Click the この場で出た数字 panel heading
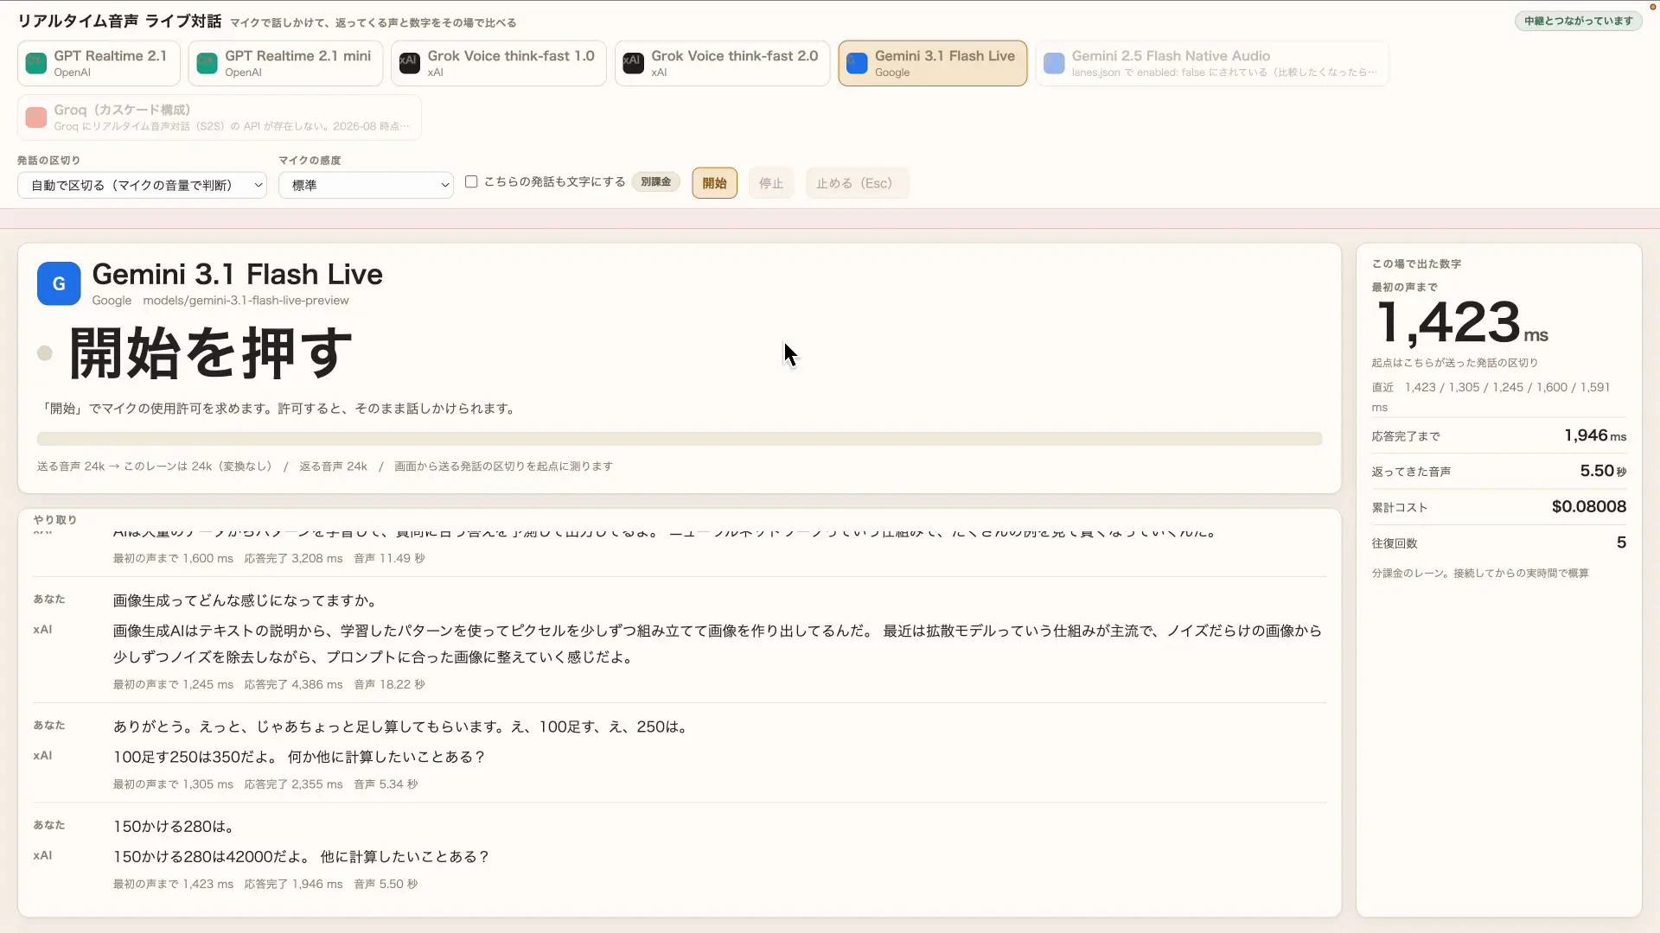Viewport: 1660px width, 933px height. tap(1416, 264)
